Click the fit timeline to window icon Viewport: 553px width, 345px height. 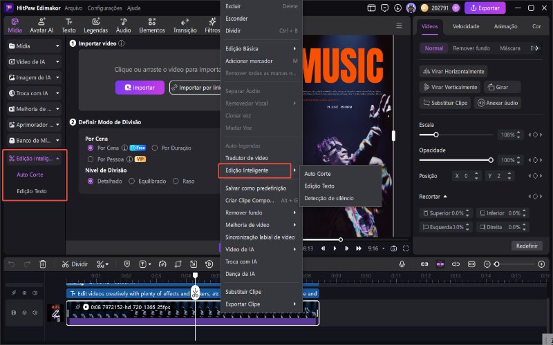click(x=471, y=264)
